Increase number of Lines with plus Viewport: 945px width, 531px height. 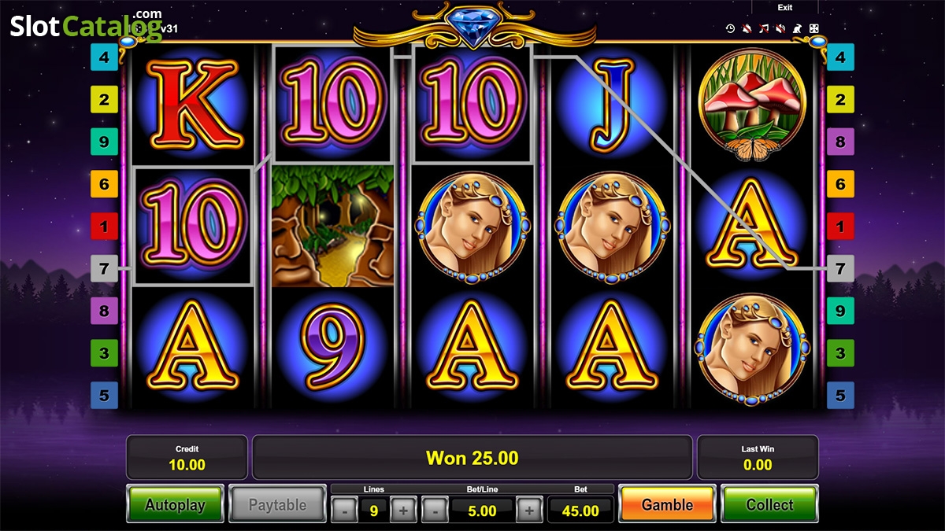pos(403,511)
